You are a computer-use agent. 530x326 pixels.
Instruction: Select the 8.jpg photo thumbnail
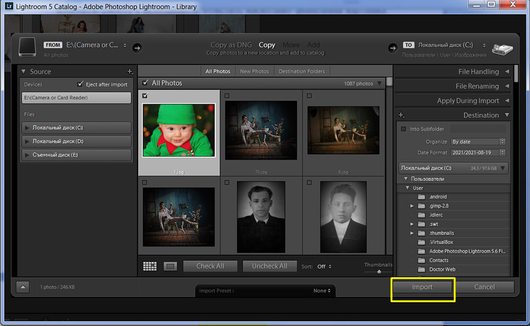coord(343,130)
